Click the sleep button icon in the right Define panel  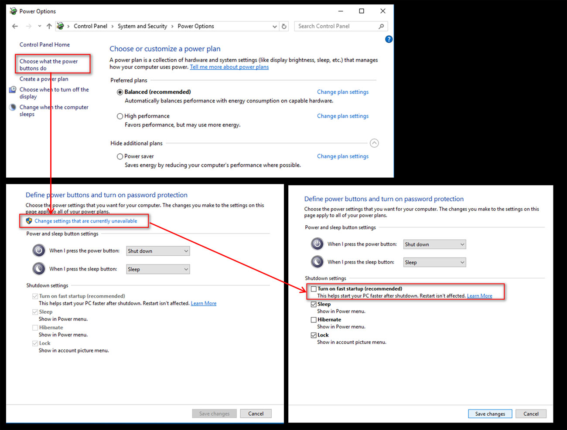(317, 262)
